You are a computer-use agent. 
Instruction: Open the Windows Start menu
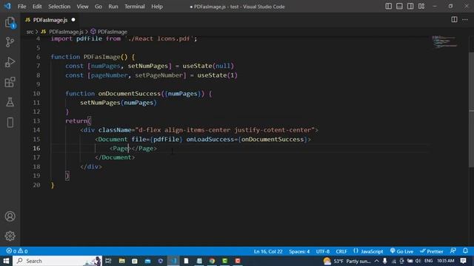(6, 261)
